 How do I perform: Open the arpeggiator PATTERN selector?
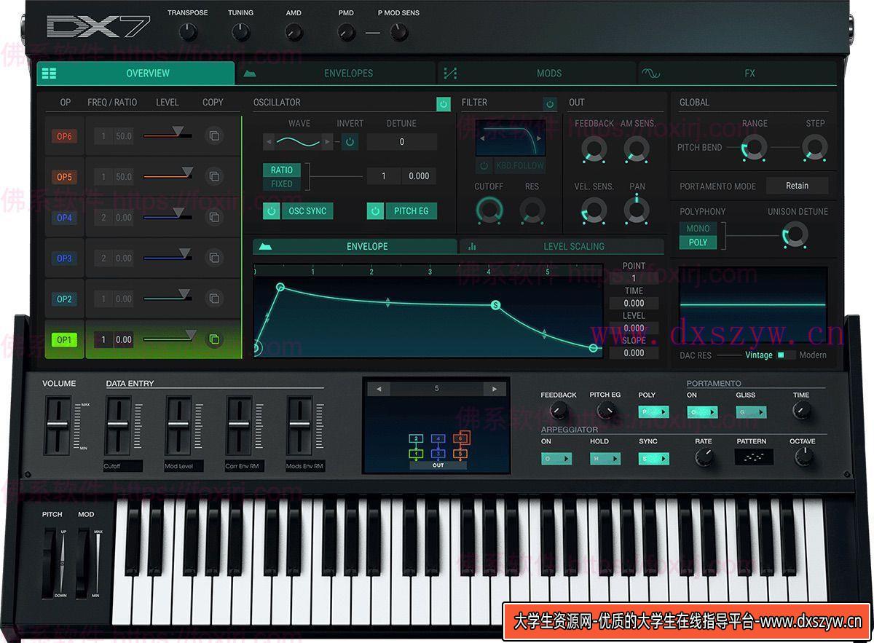click(x=753, y=457)
